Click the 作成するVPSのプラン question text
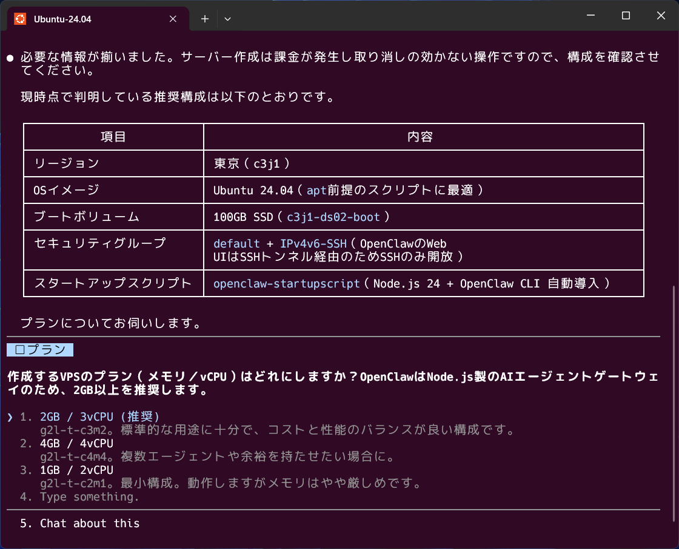This screenshot has width=679, height=549. (x=333, y=383)
